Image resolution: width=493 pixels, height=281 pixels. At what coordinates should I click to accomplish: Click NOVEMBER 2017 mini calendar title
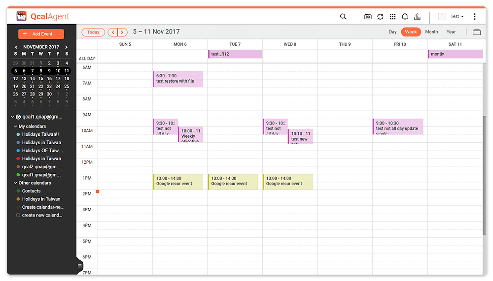(41, 47)
